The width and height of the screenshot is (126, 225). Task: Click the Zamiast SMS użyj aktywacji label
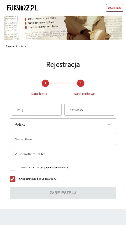coord(43,167)
